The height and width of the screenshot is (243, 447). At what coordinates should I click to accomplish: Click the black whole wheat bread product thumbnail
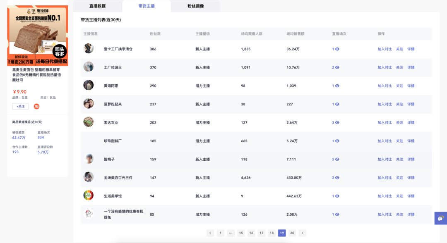coord(38,36)
